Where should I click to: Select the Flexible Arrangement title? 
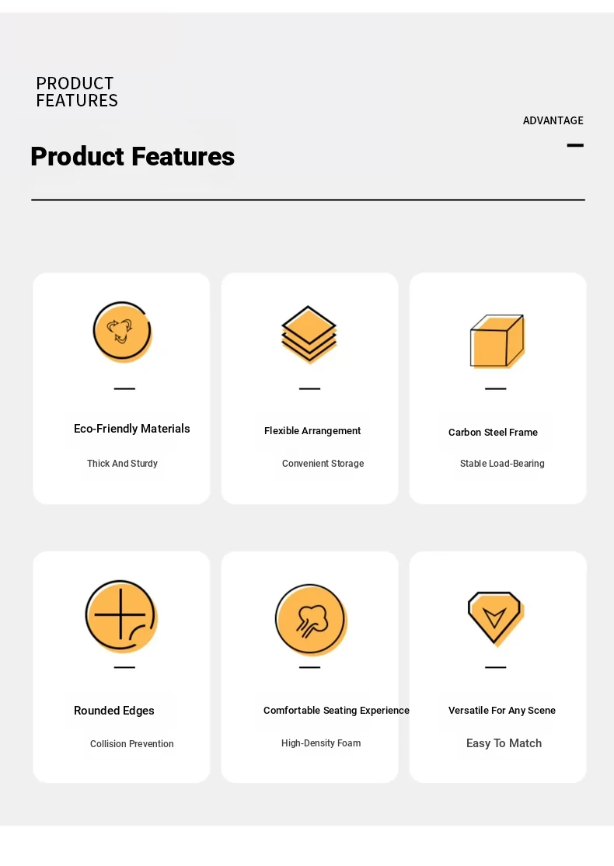click(x=312, y=431)
